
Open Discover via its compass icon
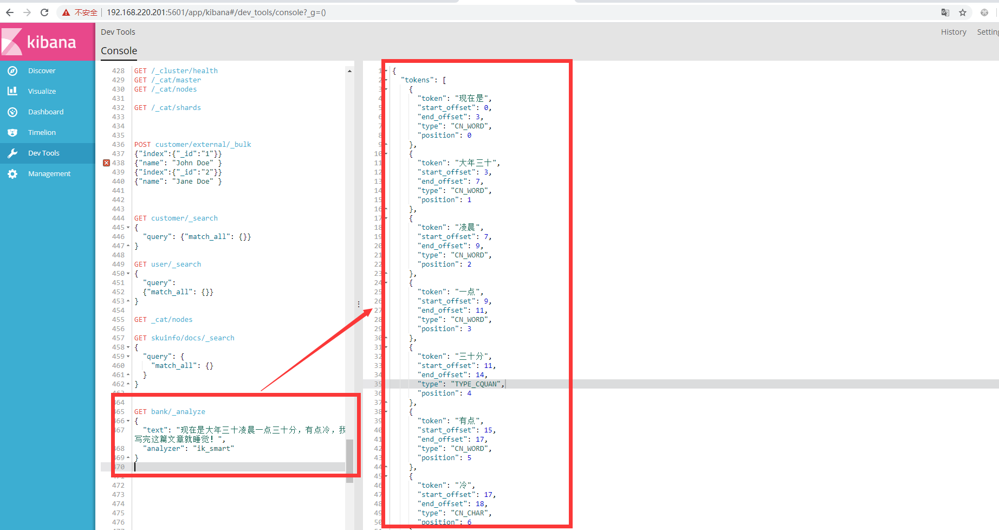point(12,71)
